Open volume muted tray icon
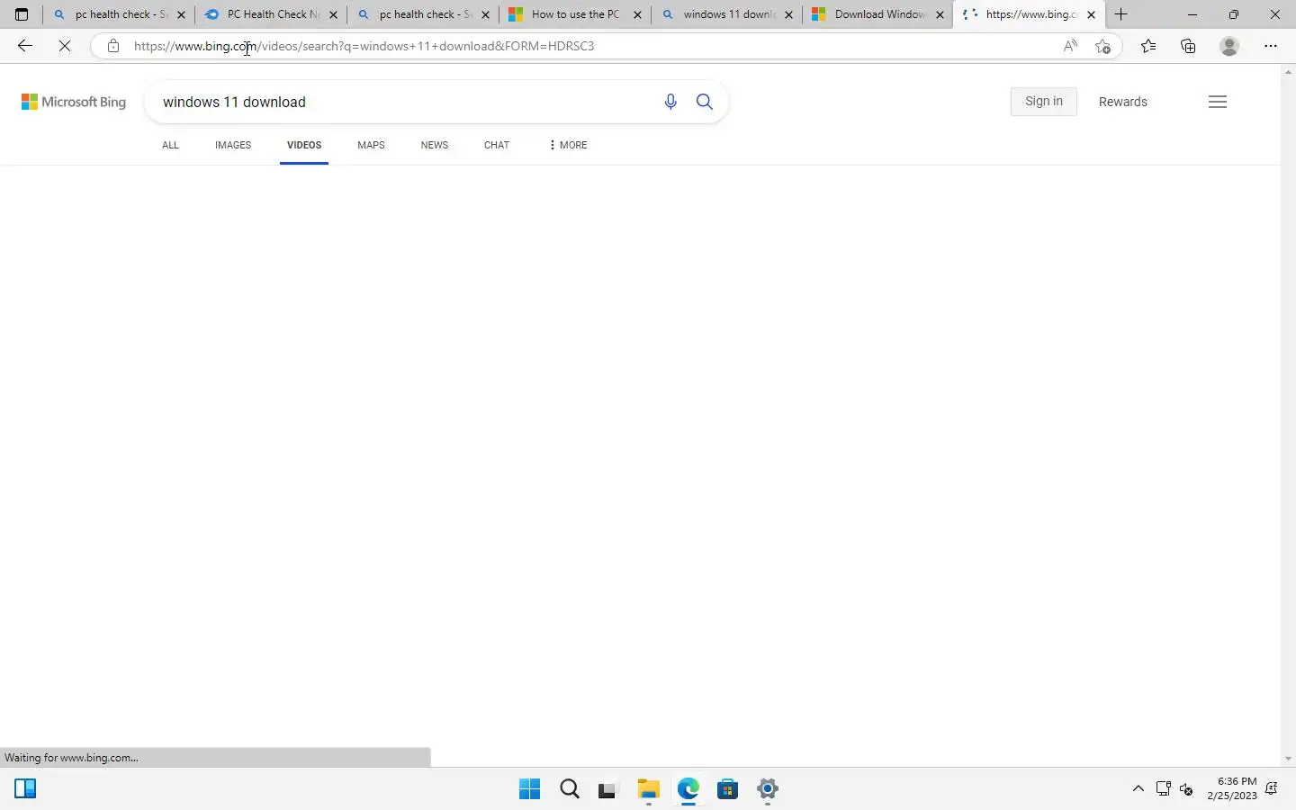This screenshot has height=810, width=1296. [1186, 789]
